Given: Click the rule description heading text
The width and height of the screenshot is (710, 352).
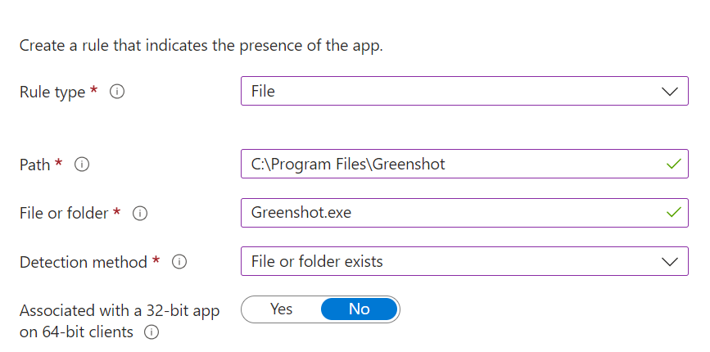Looking at the screenshot, I should tap(201, 46).
